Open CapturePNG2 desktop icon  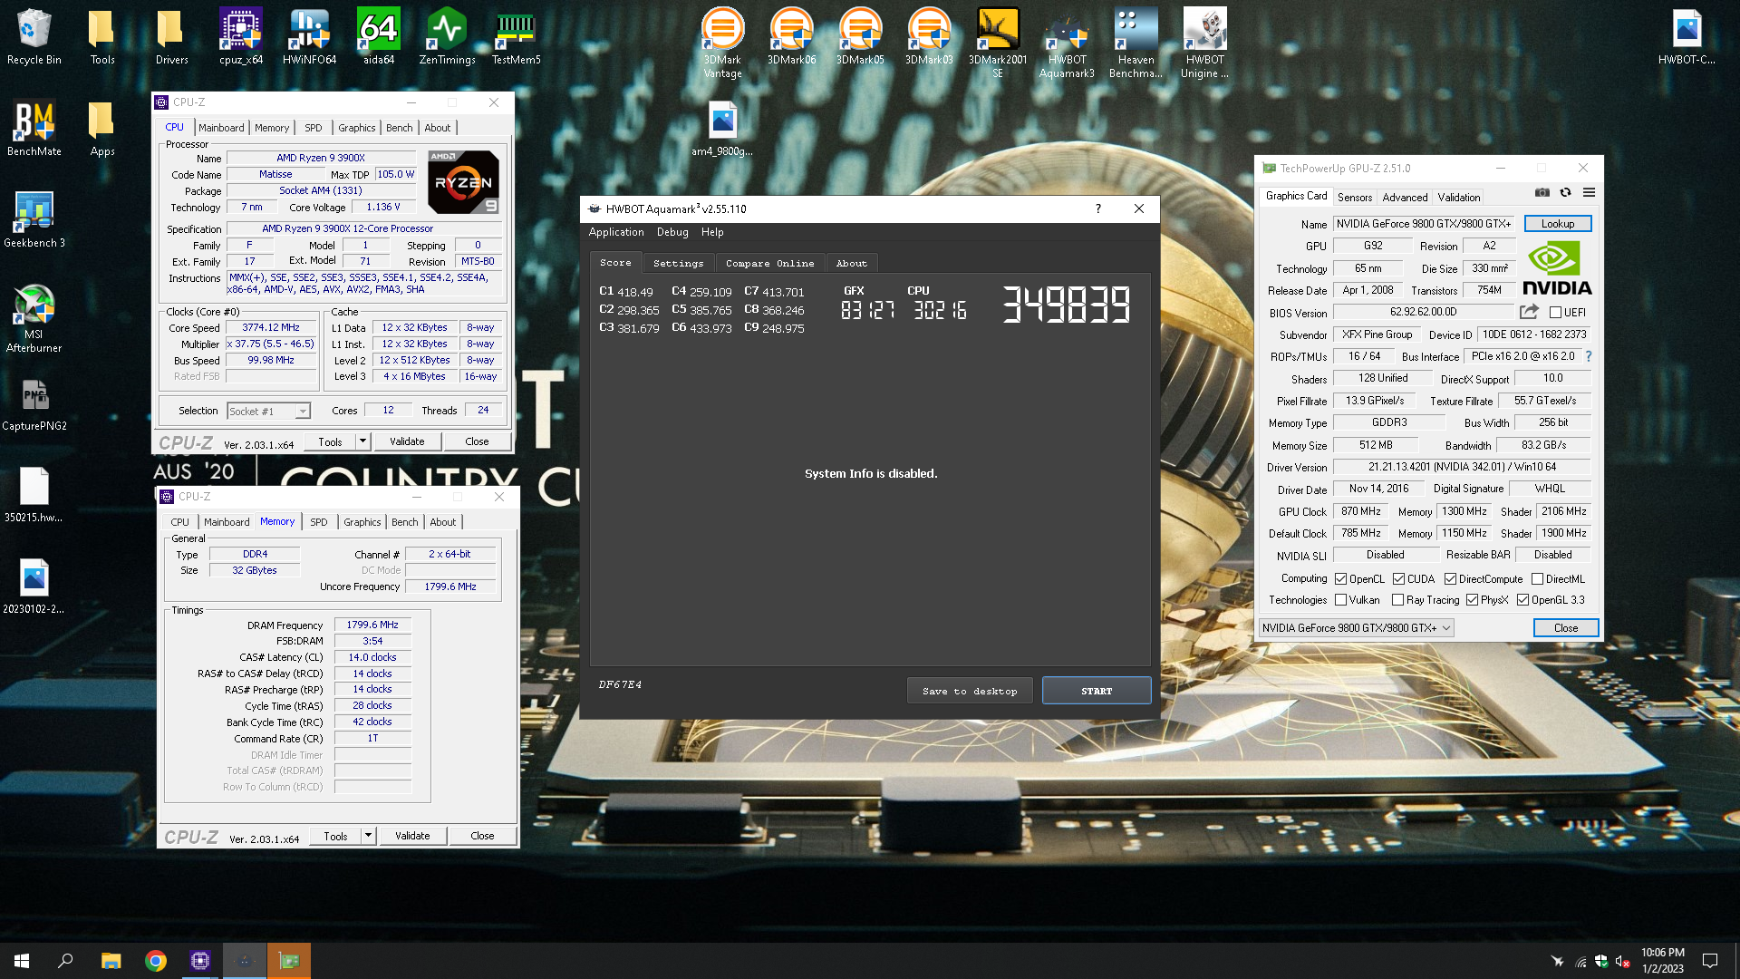click(x=34, y=403)
